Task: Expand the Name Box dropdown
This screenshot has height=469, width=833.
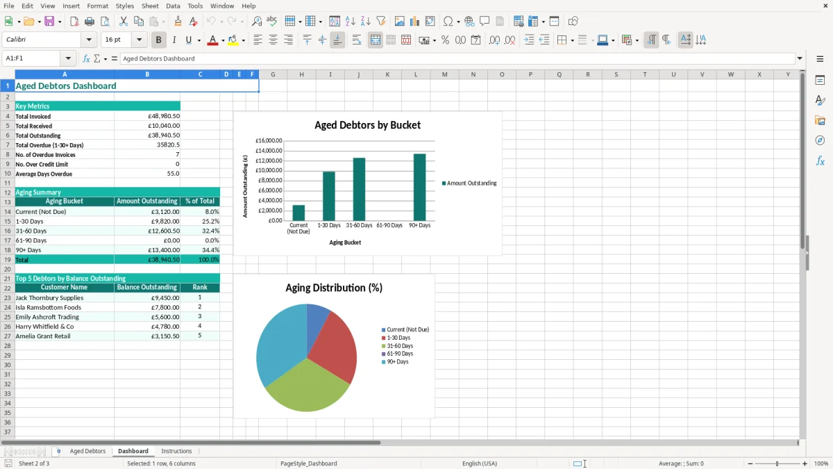Action: point(68,59)
